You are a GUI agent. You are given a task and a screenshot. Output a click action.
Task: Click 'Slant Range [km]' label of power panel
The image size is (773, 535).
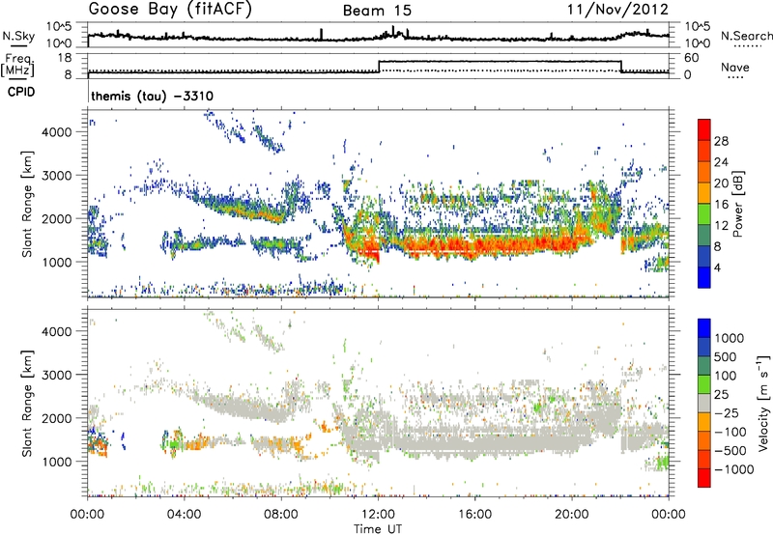coord(27,204)
